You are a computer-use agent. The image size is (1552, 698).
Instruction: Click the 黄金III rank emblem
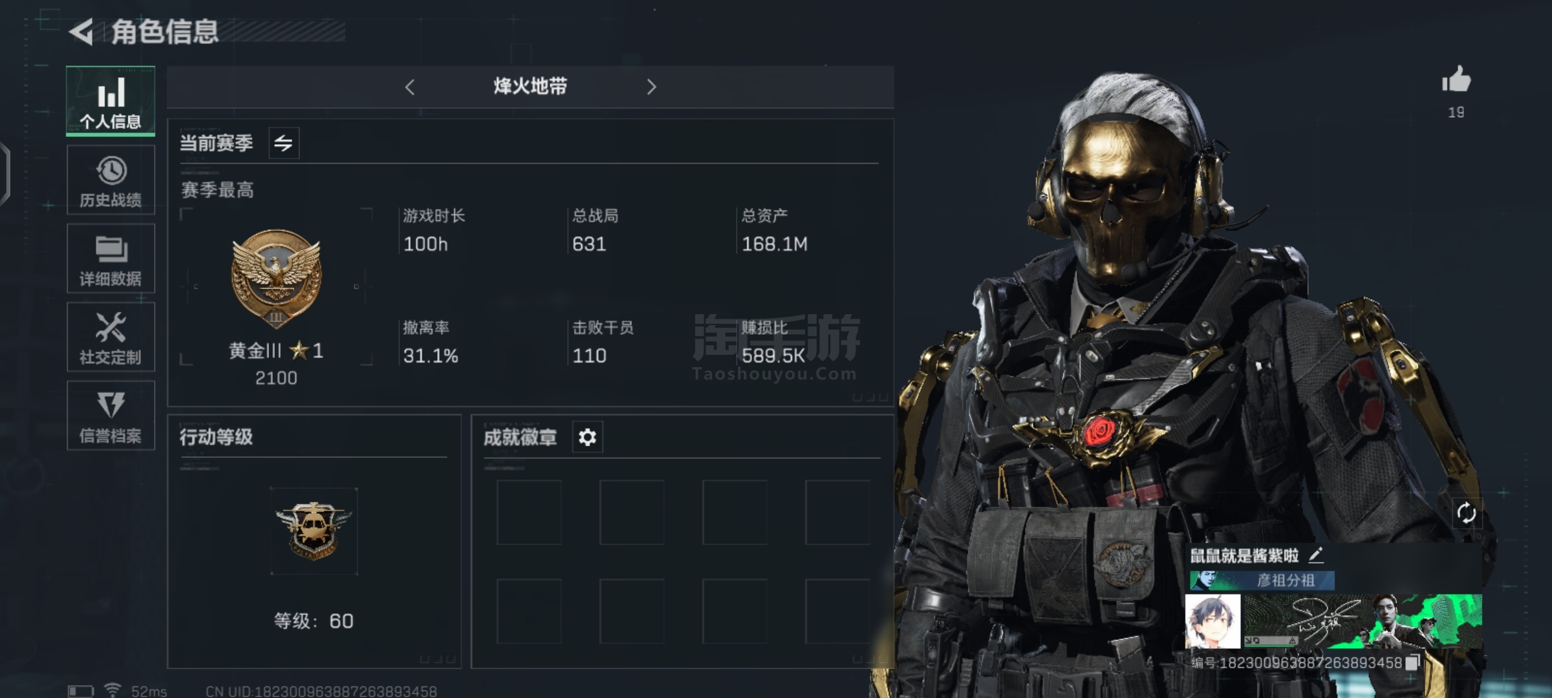276,278
